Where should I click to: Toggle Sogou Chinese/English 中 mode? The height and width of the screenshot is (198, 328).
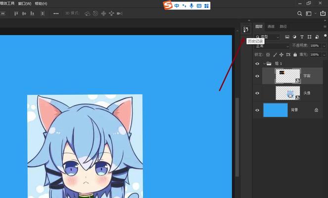(177, 5)
